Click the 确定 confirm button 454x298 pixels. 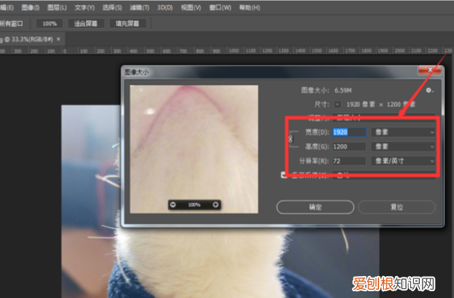[x=316, y=207]
